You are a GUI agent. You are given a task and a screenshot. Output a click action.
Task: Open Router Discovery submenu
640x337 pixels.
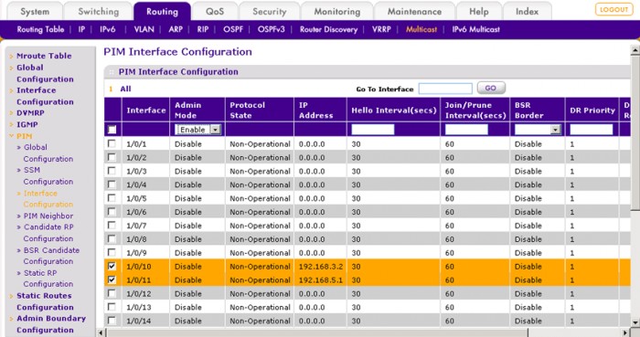point(328,29)
